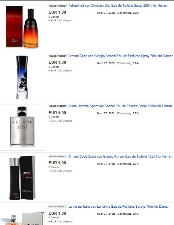This screenshot has height=225, width=174.
Task: Click the Neues Angebot badge on Fahrenheit listing
Action: pos(58,6)
